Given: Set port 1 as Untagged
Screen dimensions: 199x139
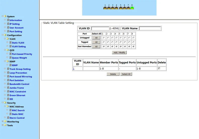Looking at the screenshot, I should pos(104,38).
